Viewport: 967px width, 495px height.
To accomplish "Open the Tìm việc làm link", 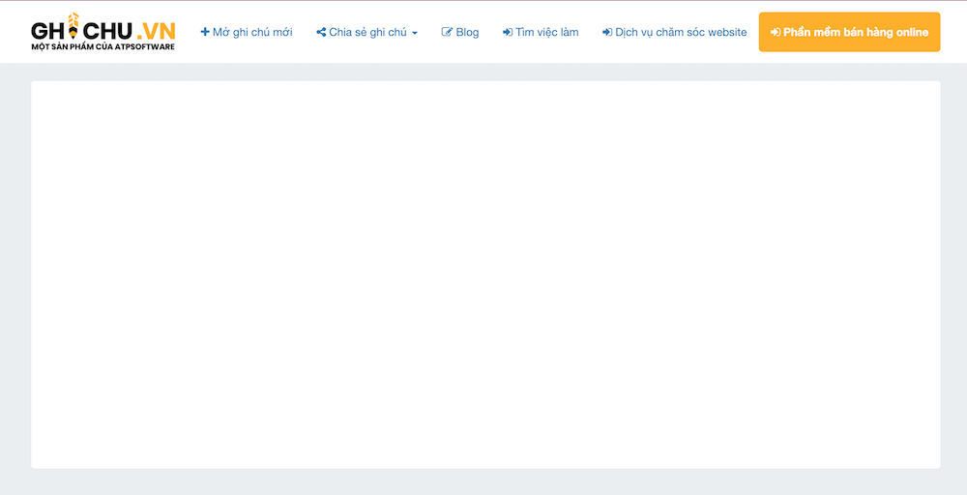I will coord(541,32).
